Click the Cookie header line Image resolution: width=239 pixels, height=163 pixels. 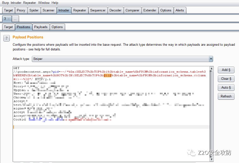tap(62, 119)
